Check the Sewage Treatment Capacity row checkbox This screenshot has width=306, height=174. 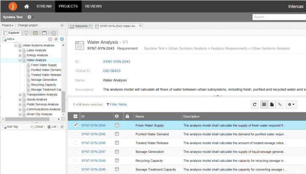pyautogui.click(x=75, y=169)
